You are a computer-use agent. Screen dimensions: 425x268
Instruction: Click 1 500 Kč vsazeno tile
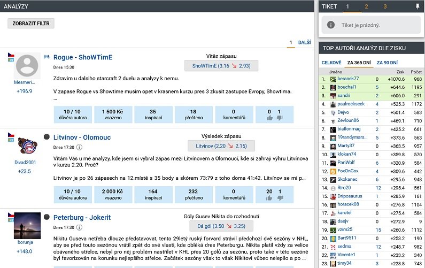tap(113, 114)
